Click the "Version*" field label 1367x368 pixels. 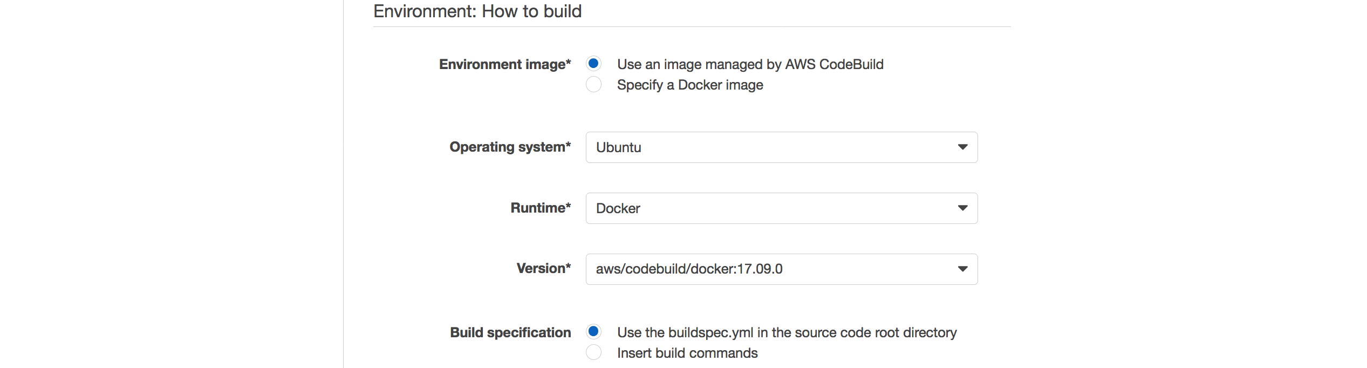point(543,268)
